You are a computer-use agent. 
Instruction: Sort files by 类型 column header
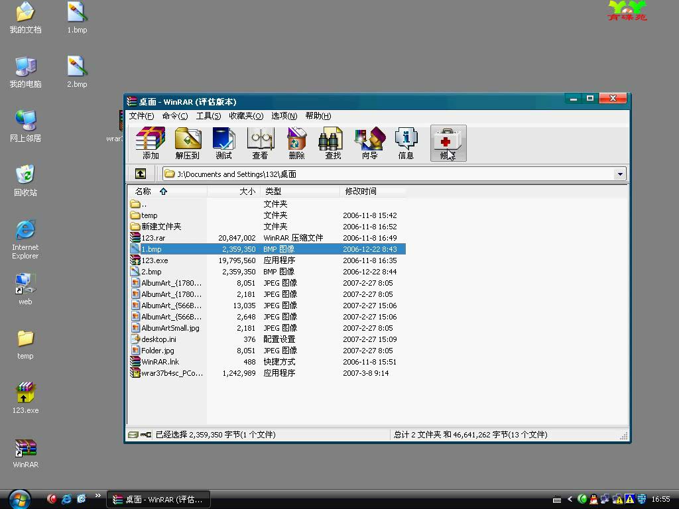pyautogui.click(x=300, y=192)
